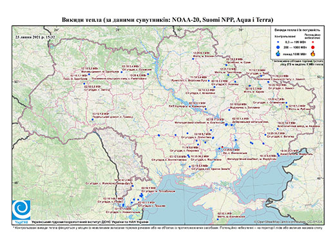Click the small red dot in legend

point(313,42)
